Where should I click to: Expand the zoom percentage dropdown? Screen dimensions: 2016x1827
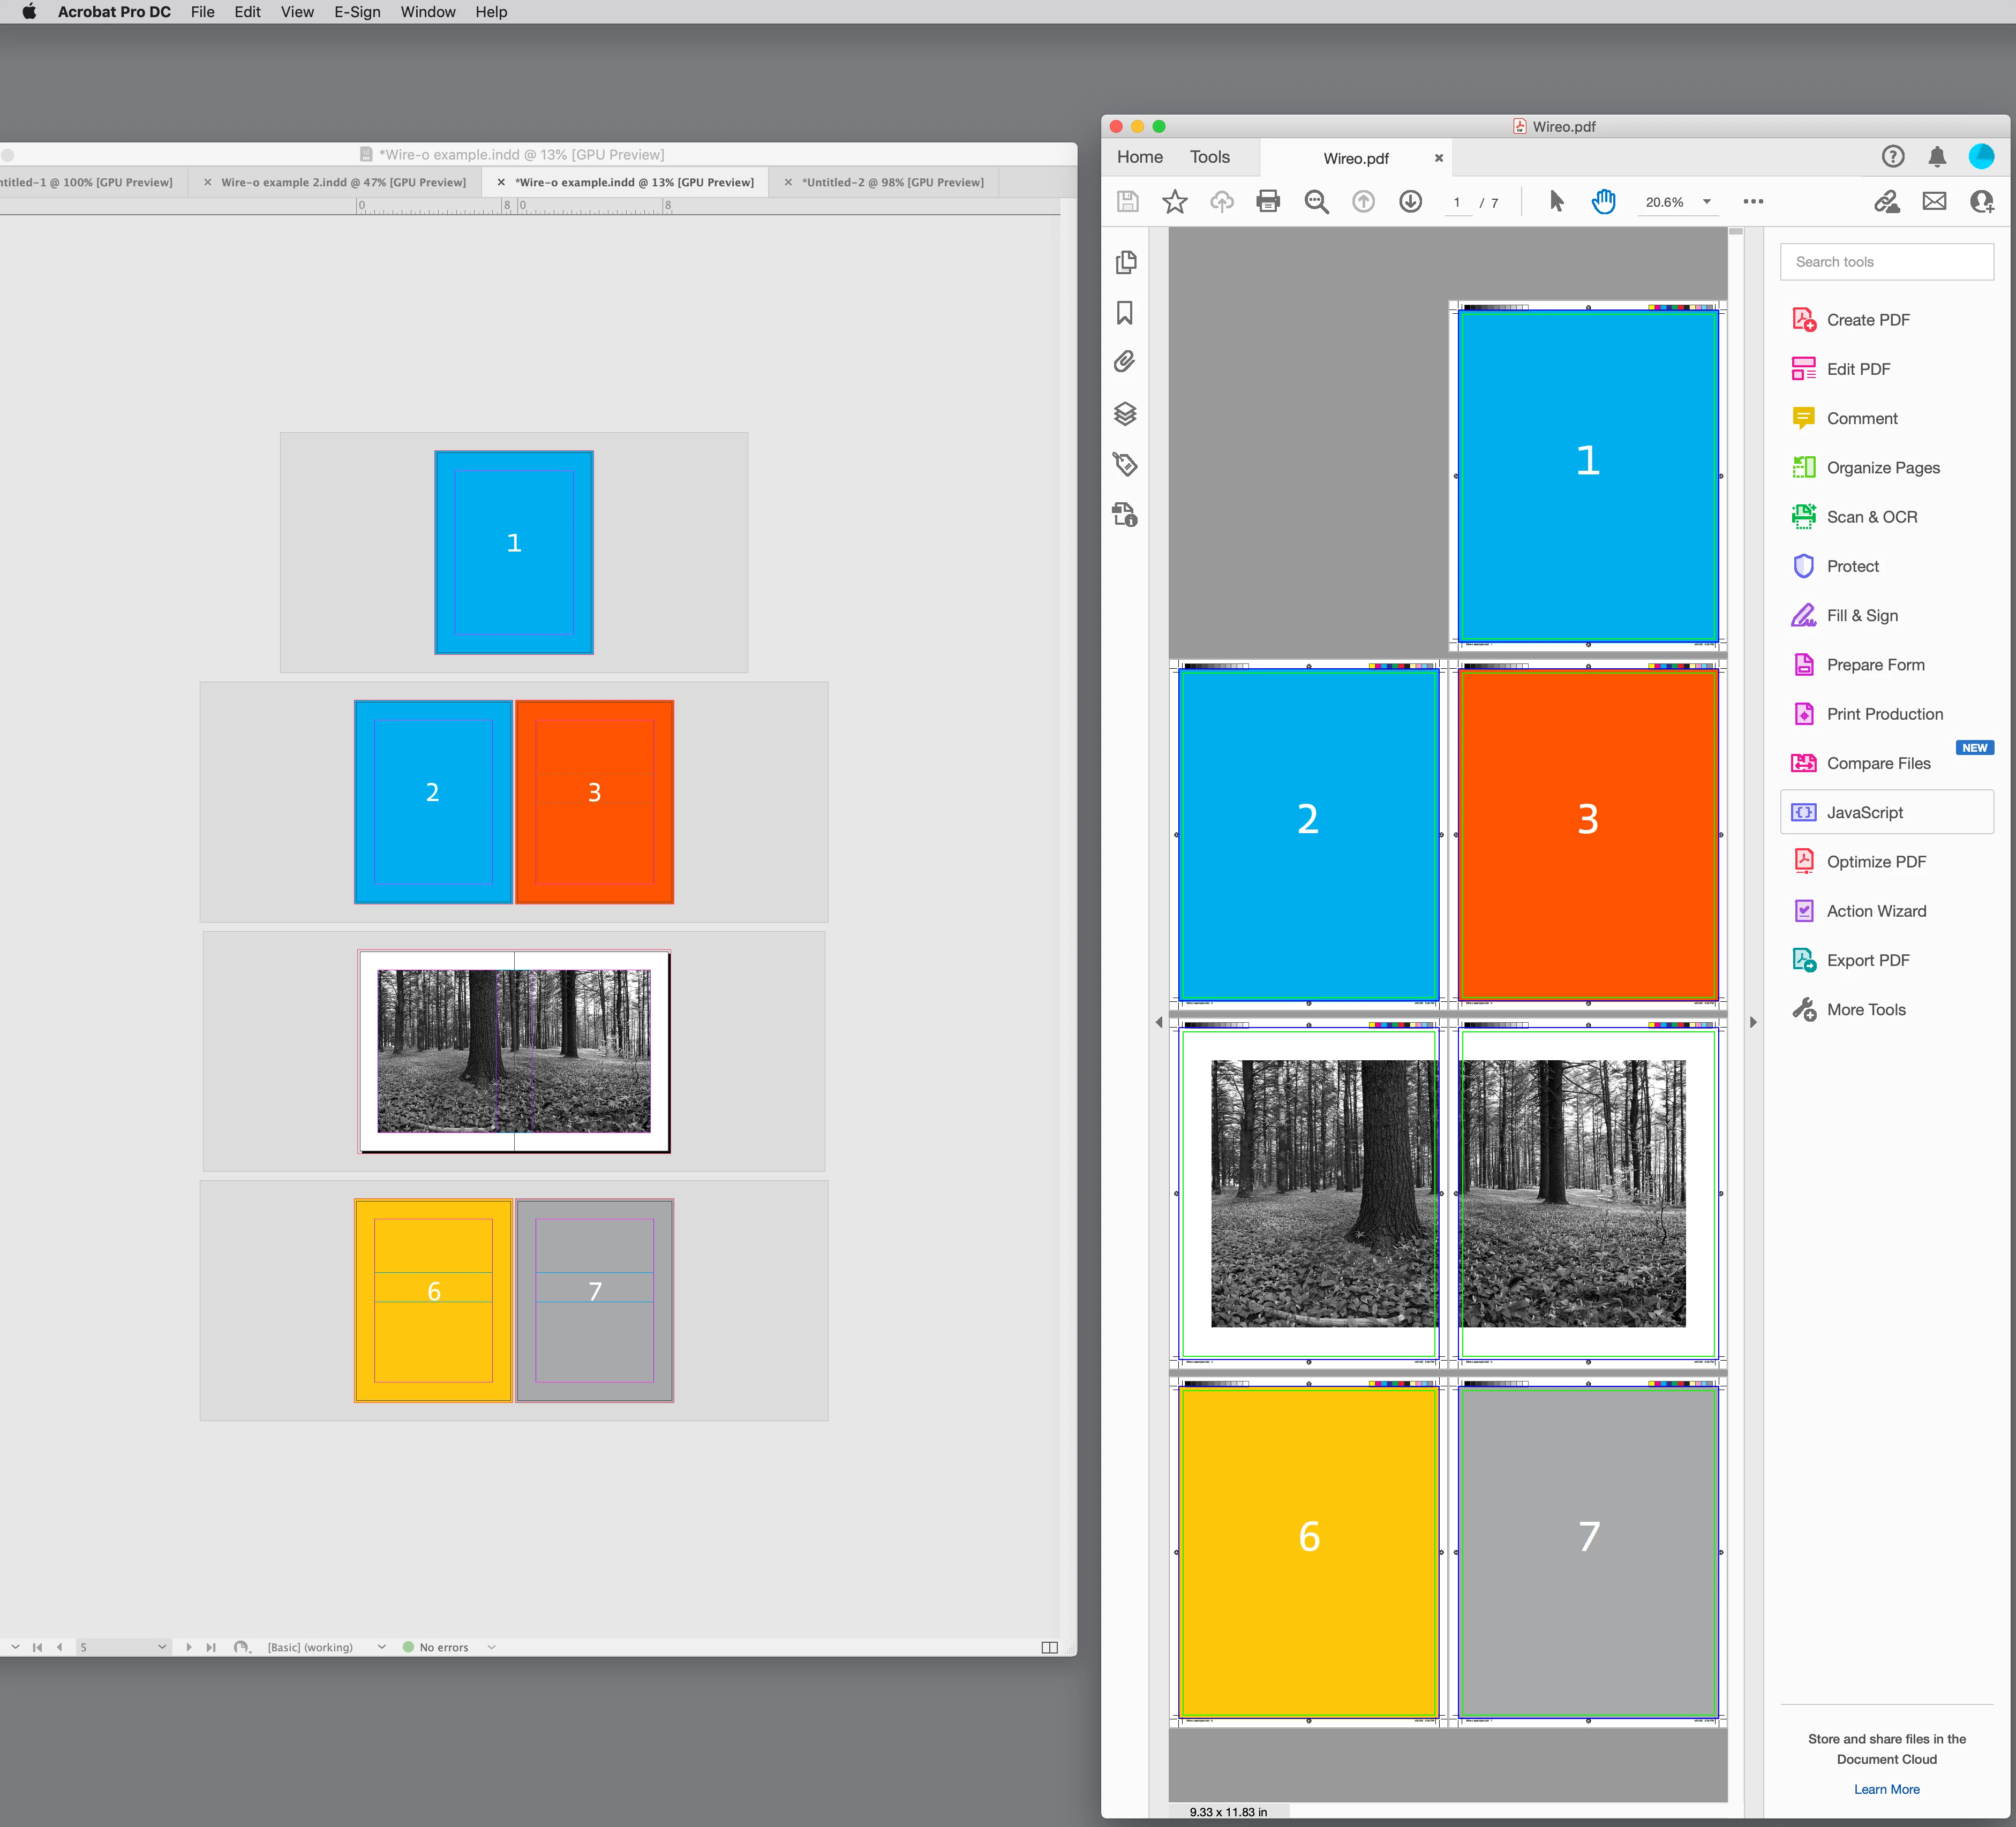[x=1707, y=202]
